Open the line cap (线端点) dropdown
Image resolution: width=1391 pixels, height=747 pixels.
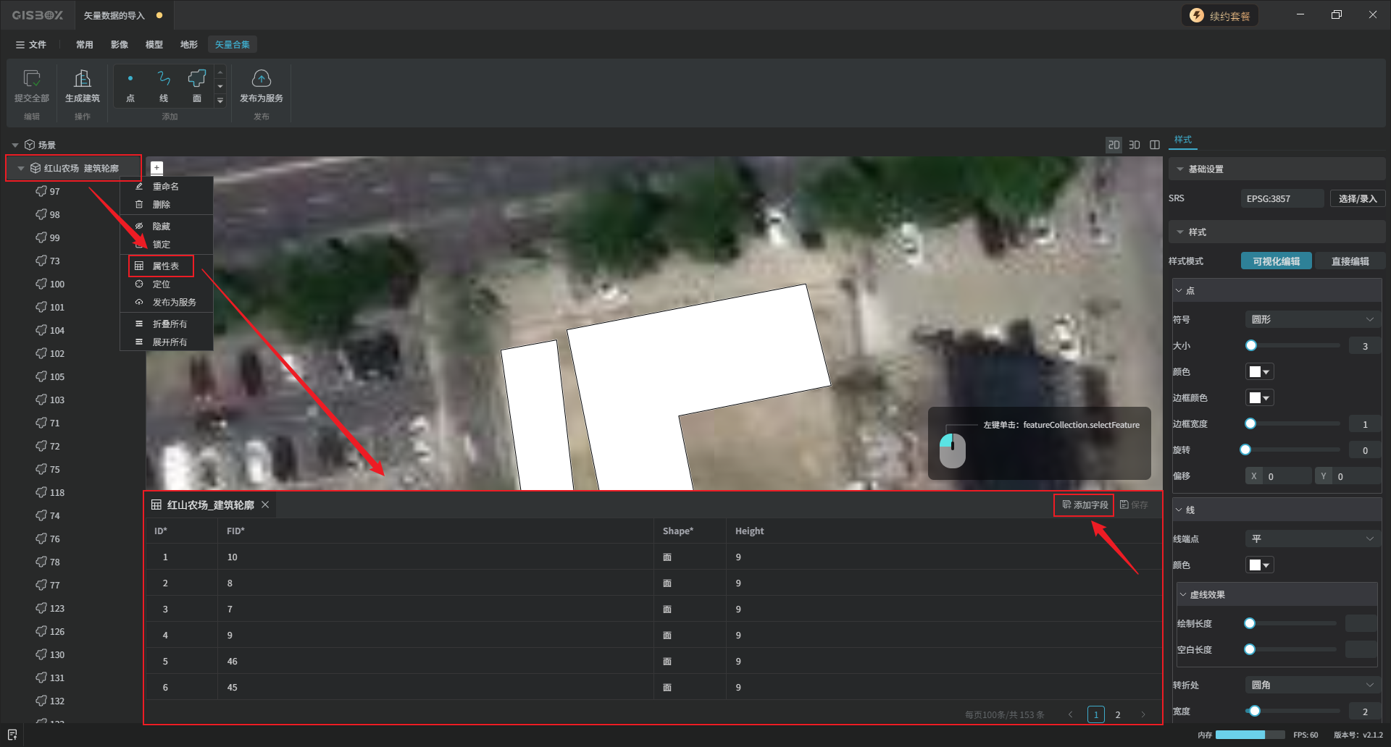[x=1312, y=539]
